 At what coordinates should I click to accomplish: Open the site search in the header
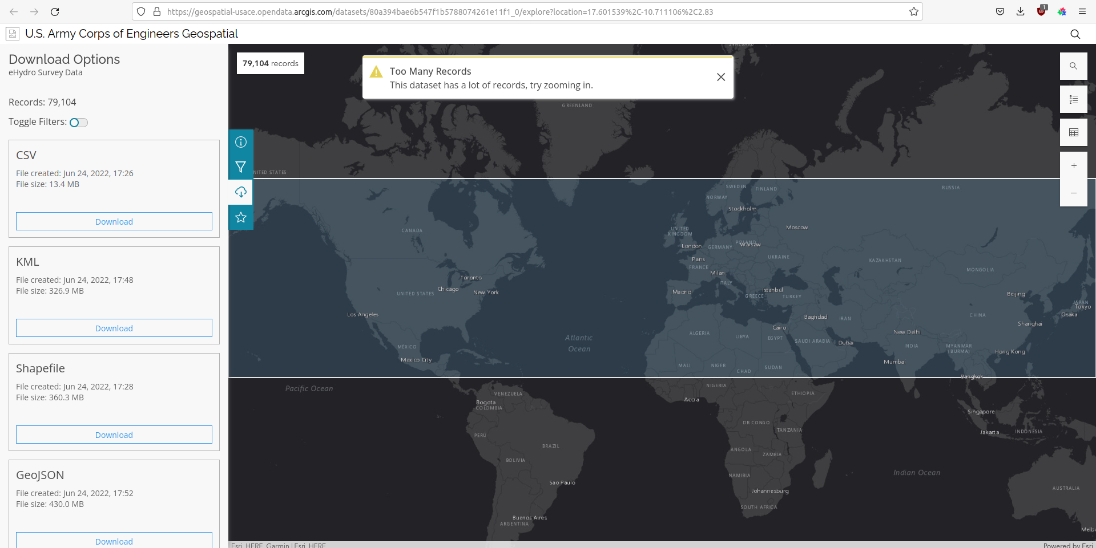[x=1075, y=34]
